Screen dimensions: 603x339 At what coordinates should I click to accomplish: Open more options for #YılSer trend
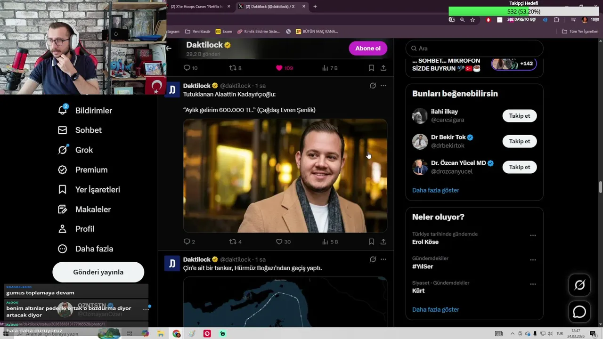[533, 260]
